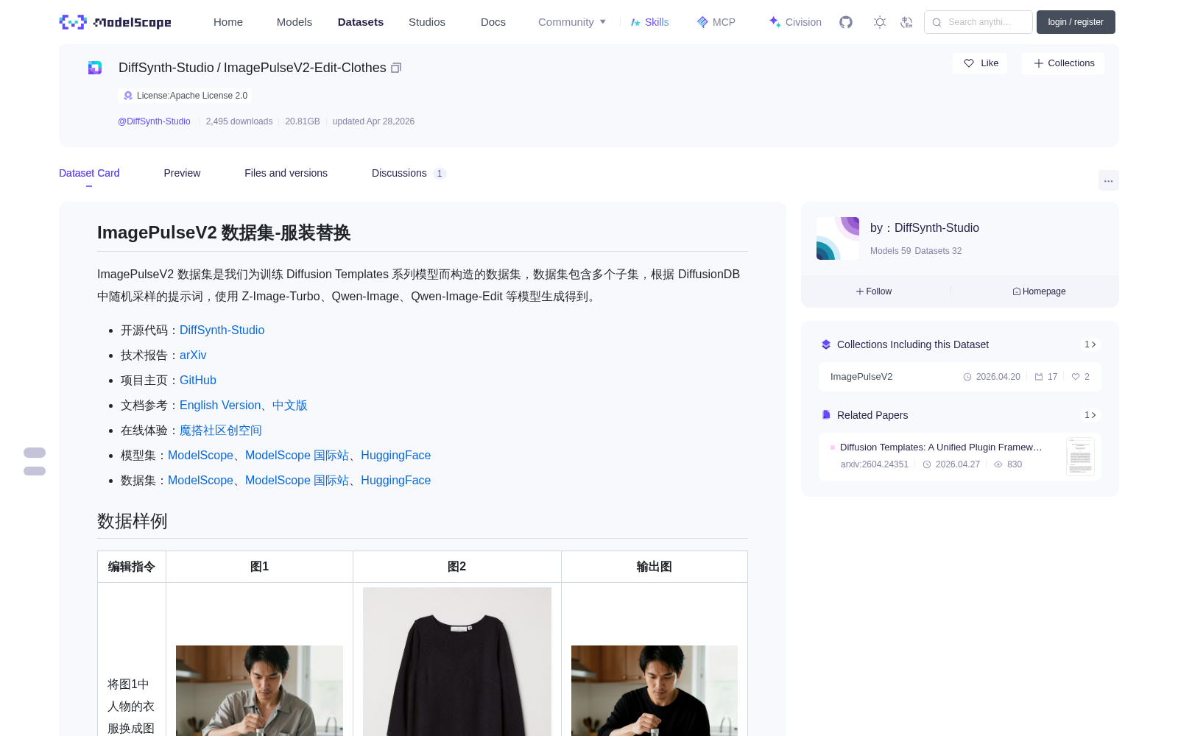
Task: Visit the organization Homepage
Action: coord(1039,291)
